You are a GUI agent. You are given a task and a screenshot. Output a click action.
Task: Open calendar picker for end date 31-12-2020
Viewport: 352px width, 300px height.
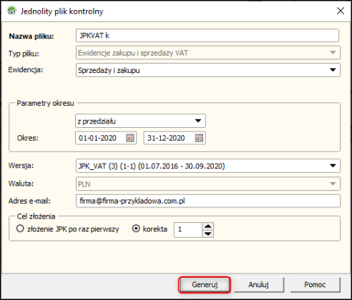click(199, 138)
